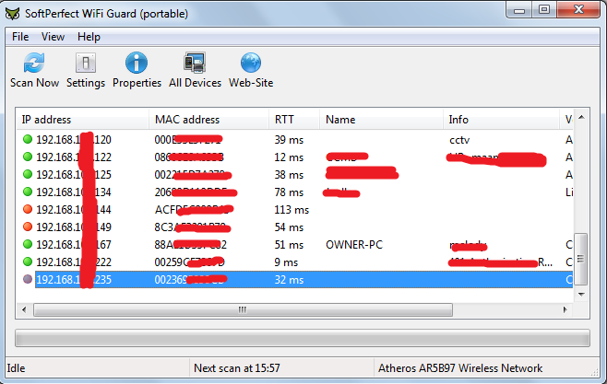
Task: Select the OWNER-PC name cell
Action: (x=354, y=245)
